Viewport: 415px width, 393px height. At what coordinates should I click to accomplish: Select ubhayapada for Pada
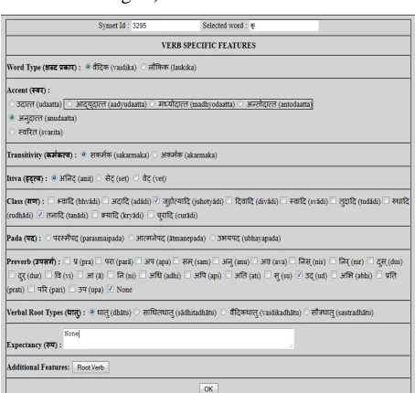pos(212,238)
